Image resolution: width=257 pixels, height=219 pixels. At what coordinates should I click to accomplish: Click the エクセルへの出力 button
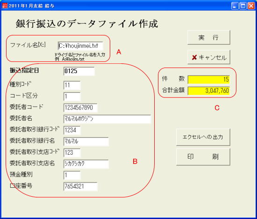(x=203, y=137)
